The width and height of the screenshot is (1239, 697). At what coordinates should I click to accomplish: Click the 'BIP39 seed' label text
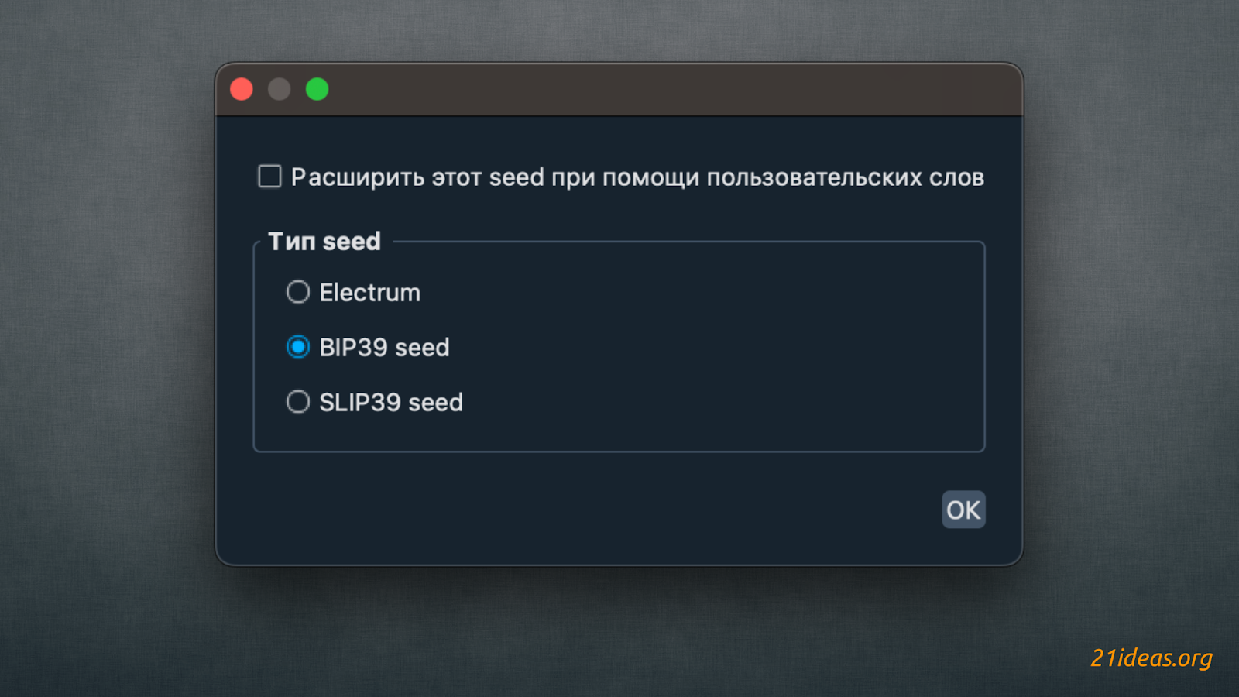(x=384, y=348)
